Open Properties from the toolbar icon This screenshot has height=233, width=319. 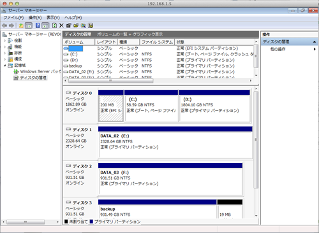point(68,25)
